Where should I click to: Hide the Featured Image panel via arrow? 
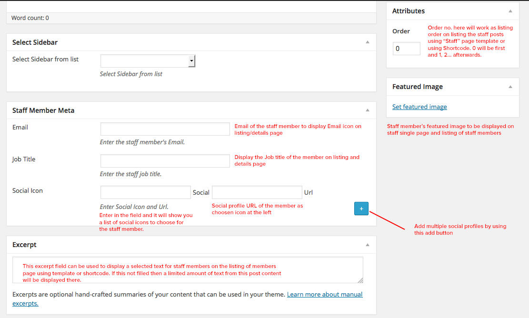click(510, 87)
